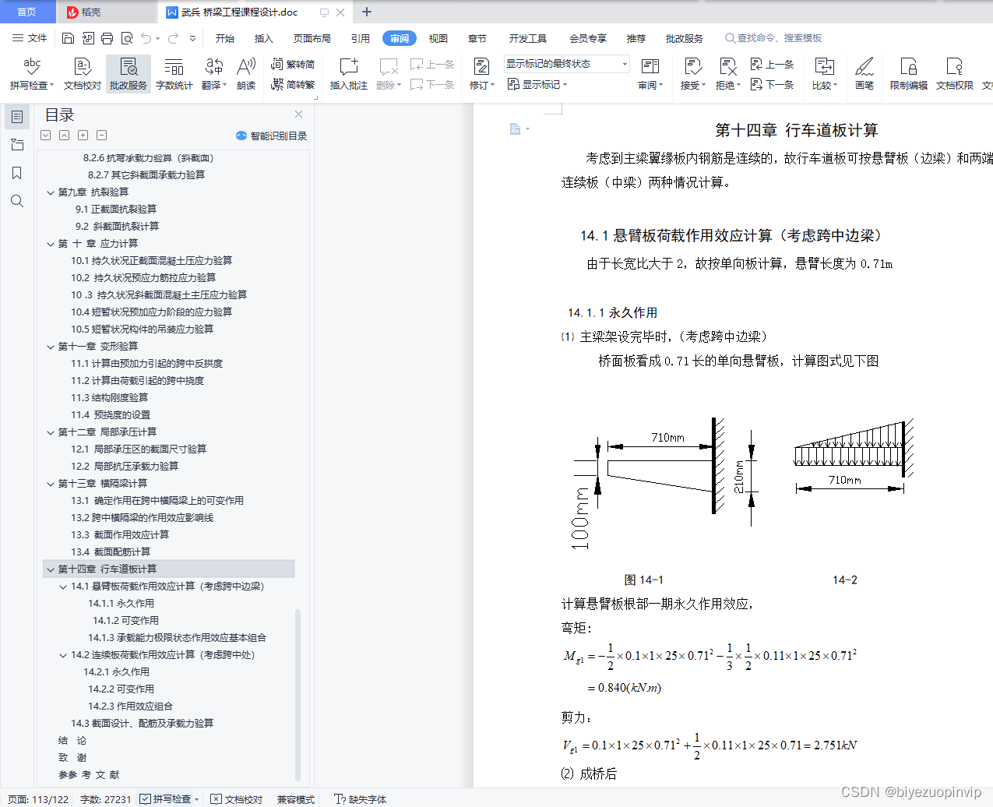Go to 下一条 next revision
This screenshot has width=993, height=807.
[772, 84]
